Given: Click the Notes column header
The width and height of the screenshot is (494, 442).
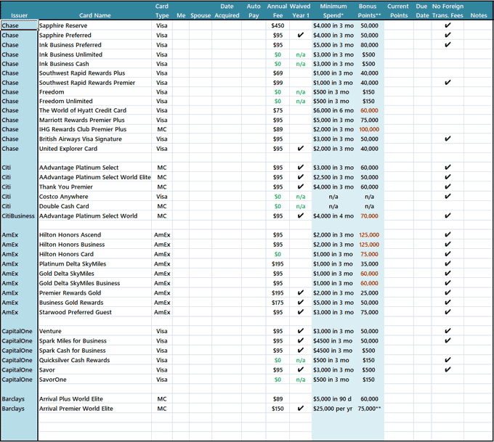Looking at the screenshot, I should pos(479,15).
